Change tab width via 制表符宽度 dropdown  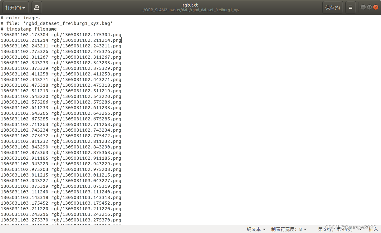click(289, 229)
